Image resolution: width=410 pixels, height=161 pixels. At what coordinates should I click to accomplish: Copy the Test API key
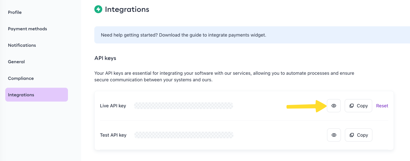pos(359,135)
